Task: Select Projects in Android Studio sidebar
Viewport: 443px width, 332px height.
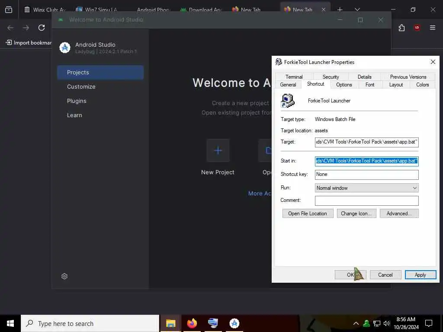Action: pyautogui.click(x=100, y=73)
